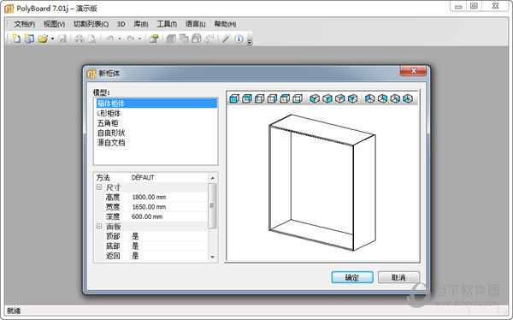Click the 3D cabinet preview model
Viewport: 513px width, 320px height.
[322, 182]
